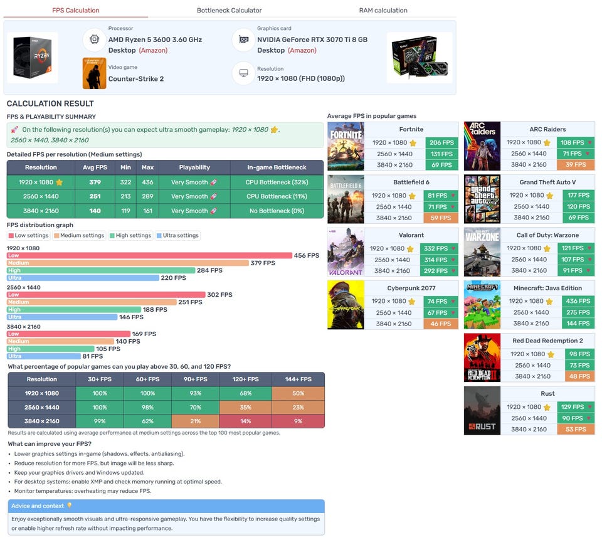Click the star in Minecraft 1920 × 1080 row

click(549, 302)
